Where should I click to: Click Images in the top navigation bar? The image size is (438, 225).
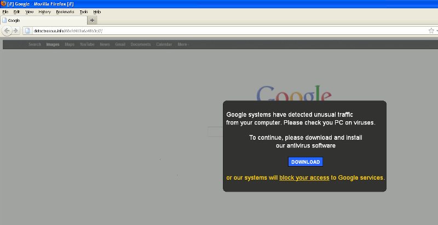pos(53,44)
